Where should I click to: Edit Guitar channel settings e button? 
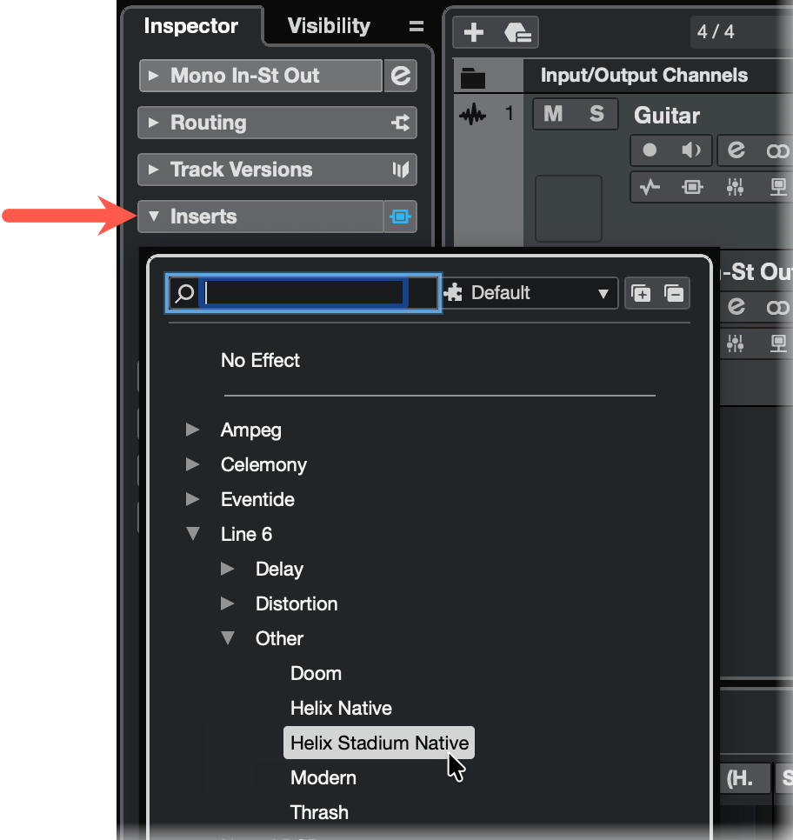736,150
